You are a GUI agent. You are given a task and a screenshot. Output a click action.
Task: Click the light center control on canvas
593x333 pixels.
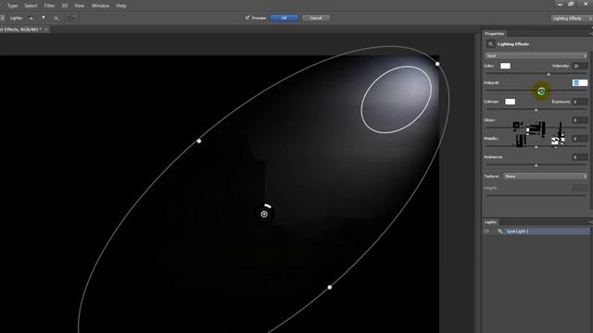coord(264,215)
